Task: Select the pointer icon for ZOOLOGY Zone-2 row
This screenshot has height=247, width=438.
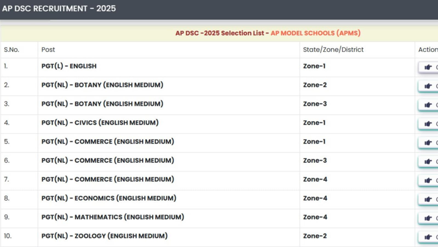Action: (428, 237)
